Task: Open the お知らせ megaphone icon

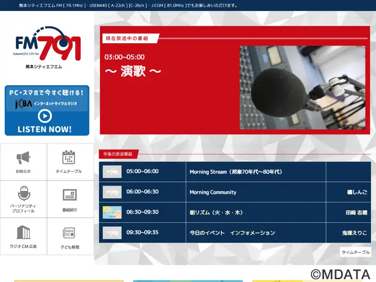Action: (x=23, y=157)
